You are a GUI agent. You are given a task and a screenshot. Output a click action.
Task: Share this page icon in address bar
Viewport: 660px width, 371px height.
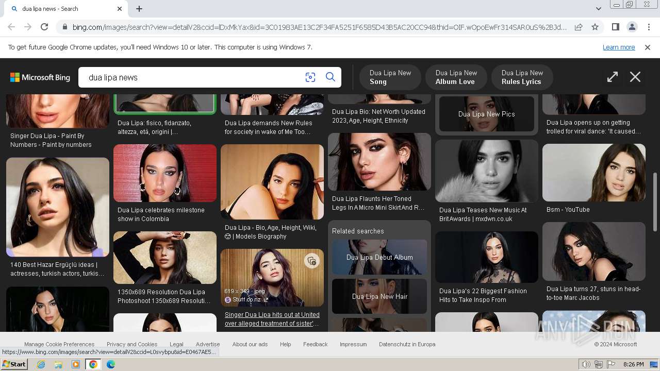click(579, 27)
